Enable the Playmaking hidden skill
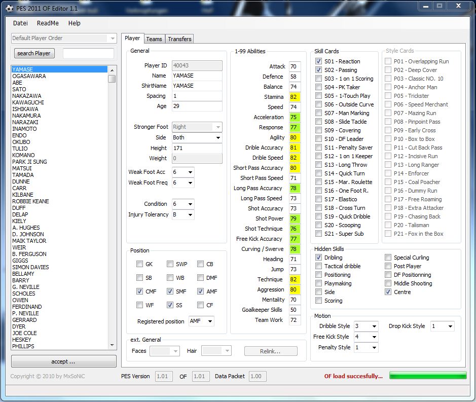The image size is (476, 402). click(318, 283)
